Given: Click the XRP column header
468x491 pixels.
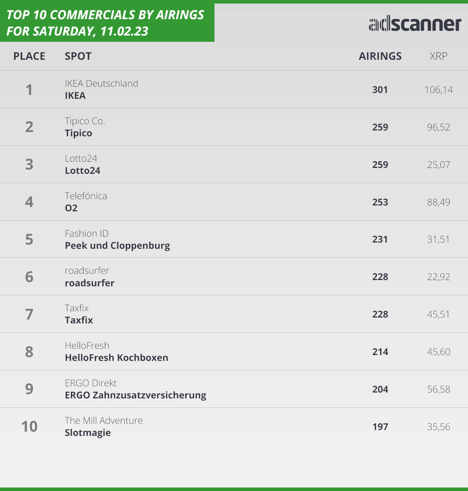Looking at the screenshot, I should [438, 56].
